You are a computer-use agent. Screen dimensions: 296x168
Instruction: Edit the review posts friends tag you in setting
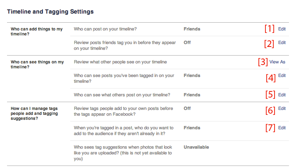[x=282, y=43]
